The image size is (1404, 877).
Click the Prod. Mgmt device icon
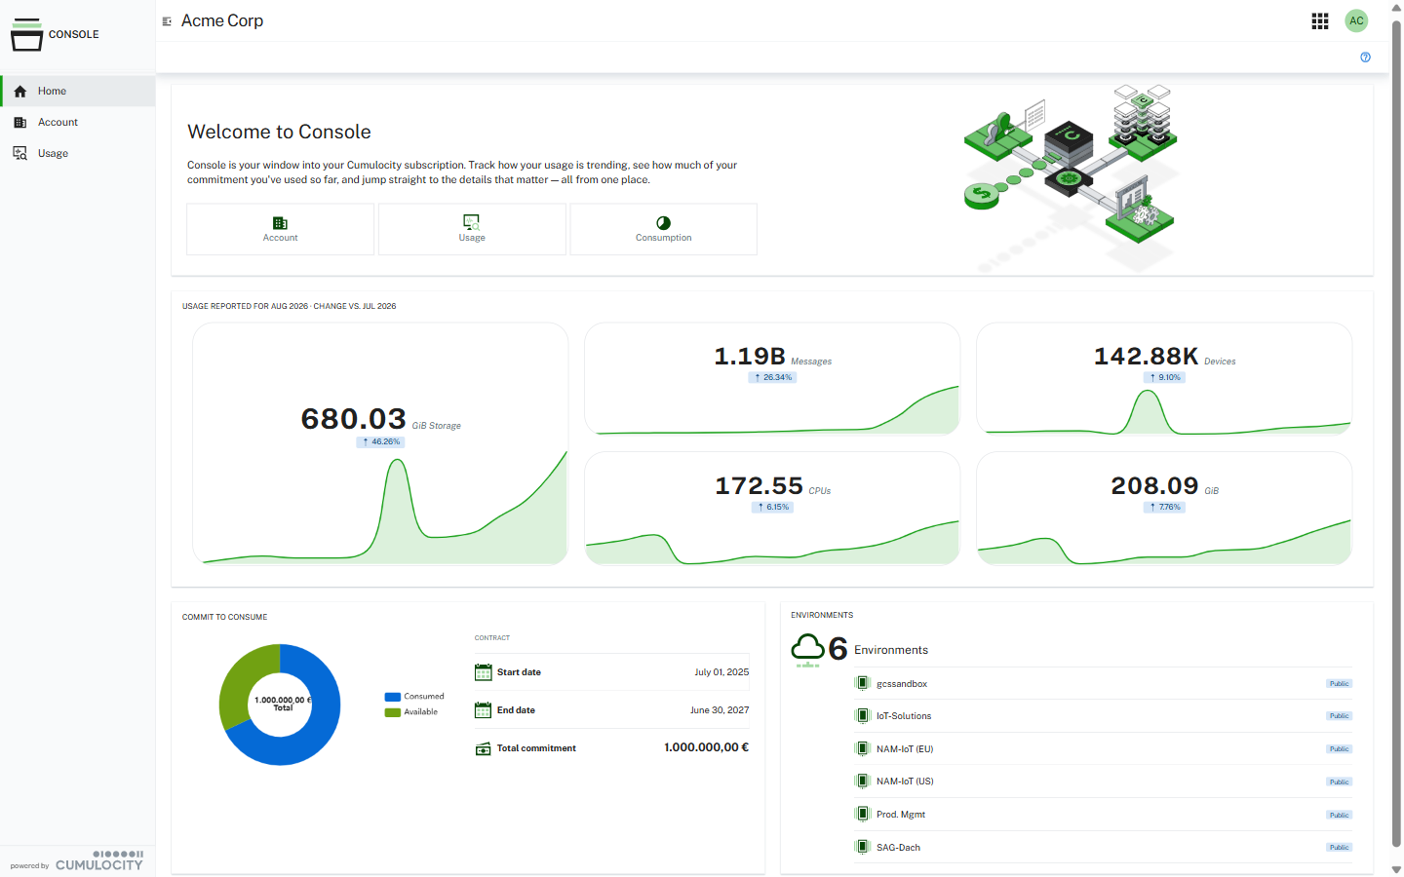[x=862, y=814]
